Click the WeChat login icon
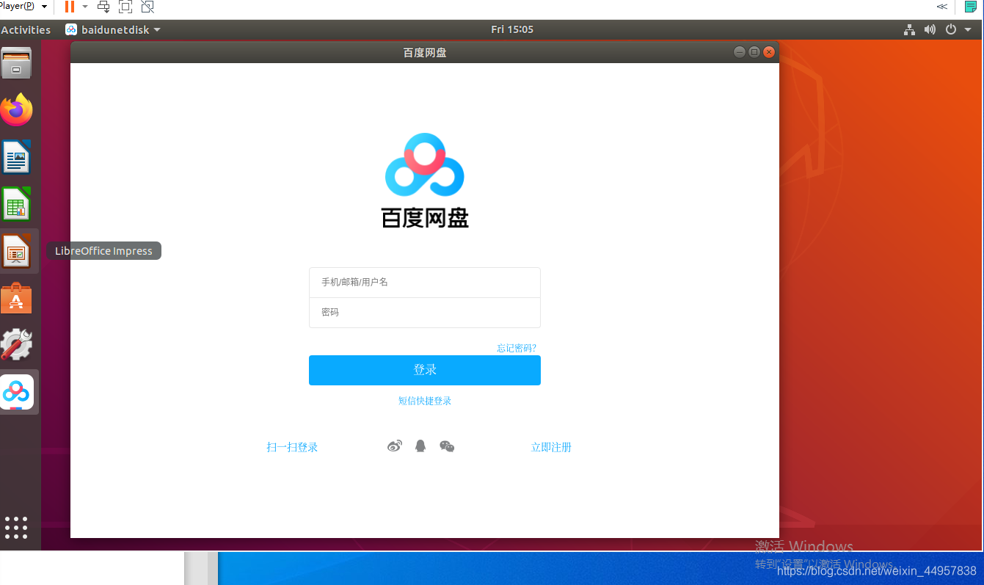 [x=447, y=446]
